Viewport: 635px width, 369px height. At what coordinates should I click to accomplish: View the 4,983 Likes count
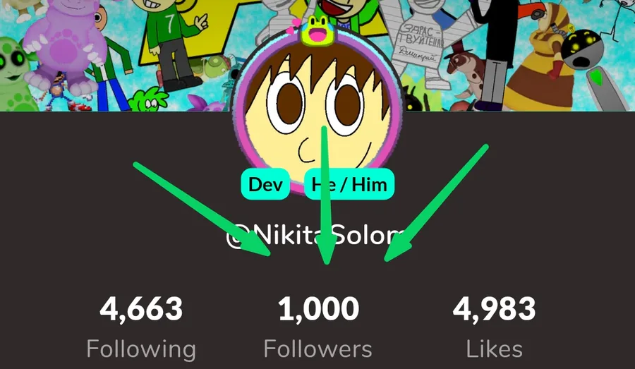pyautogui.click(x=495, y=309)
